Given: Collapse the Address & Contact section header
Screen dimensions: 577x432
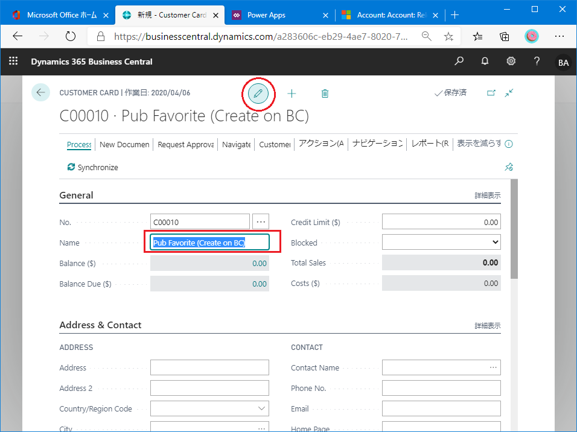Looking at the screenshot, I should click(100, 325).
